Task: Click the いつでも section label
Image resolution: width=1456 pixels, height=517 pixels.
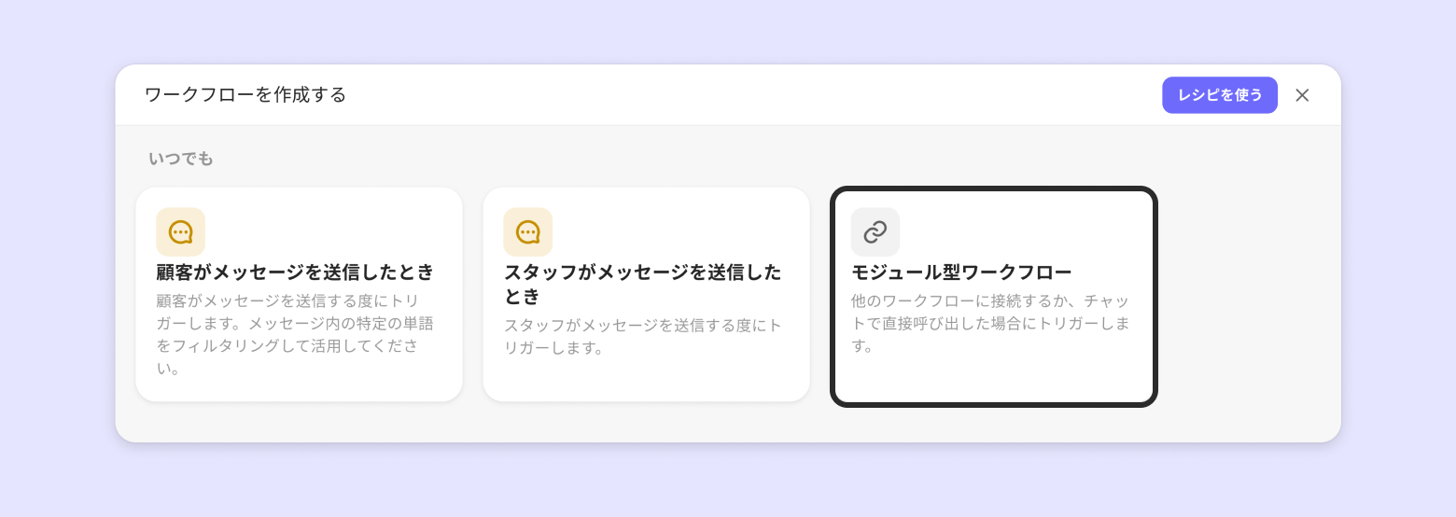Action: click(x=181, y=159)
